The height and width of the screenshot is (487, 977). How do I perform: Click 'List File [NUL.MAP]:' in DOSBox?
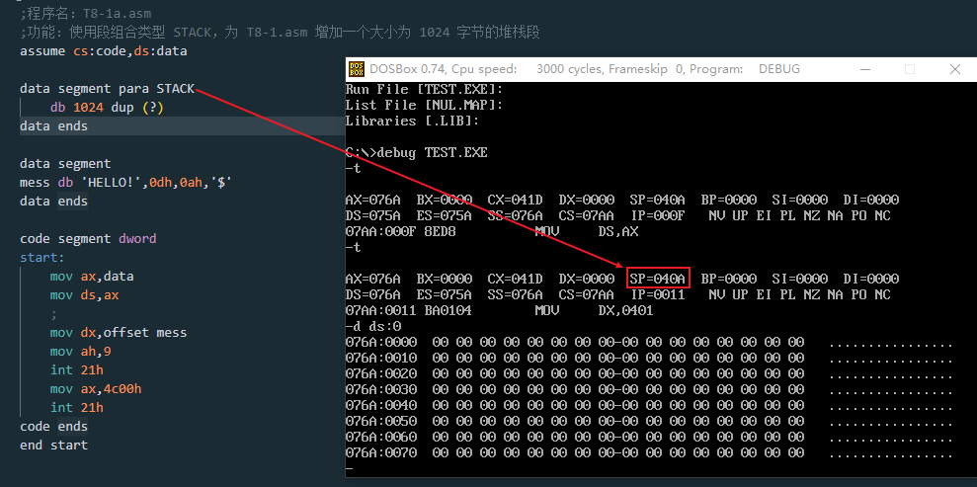[424, 106]
